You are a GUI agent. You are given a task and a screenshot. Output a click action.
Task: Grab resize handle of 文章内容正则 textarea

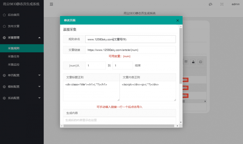[x=175, y=100]
